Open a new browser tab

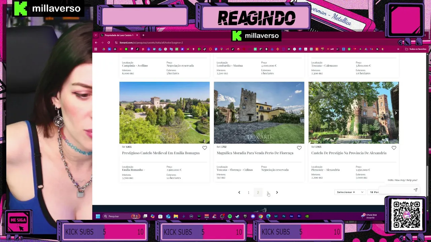coord(143,35)
